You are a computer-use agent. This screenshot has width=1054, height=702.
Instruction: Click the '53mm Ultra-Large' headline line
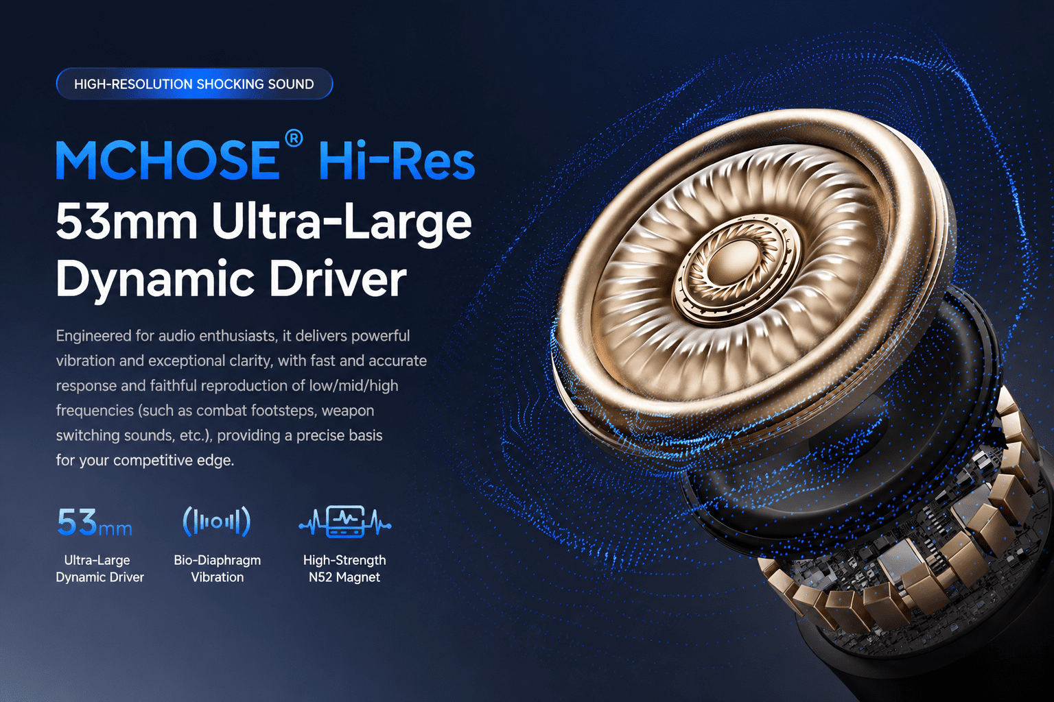point(263,223)
